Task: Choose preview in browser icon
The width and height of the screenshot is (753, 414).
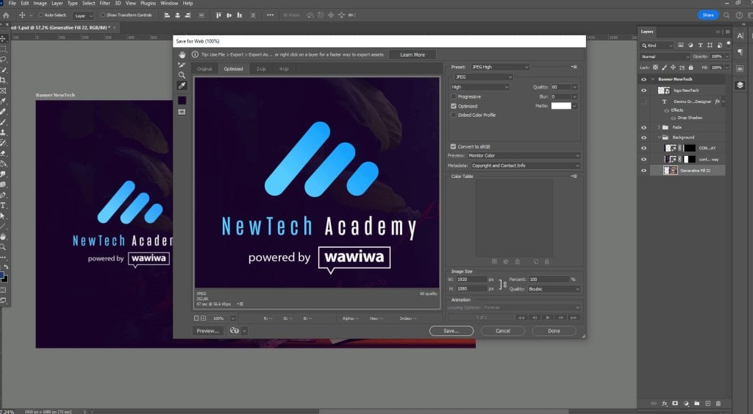Action: (x=235, y=330)
